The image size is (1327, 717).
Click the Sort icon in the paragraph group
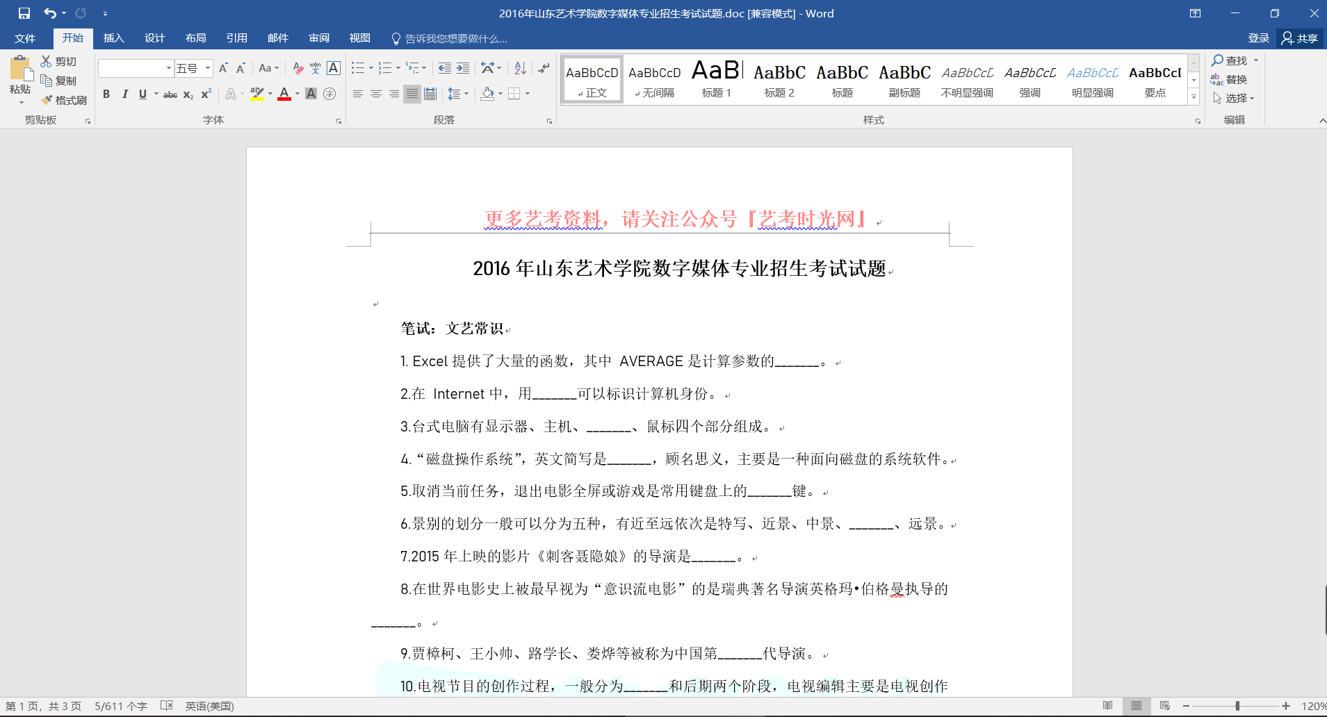coord(520,68)
